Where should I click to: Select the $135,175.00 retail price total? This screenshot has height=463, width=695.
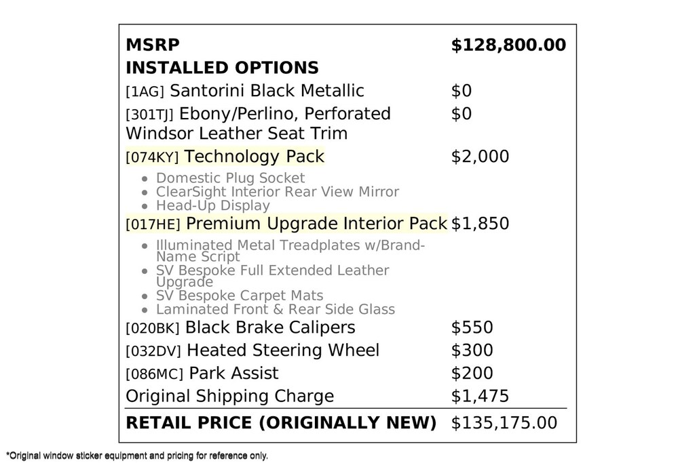point(504,423)
